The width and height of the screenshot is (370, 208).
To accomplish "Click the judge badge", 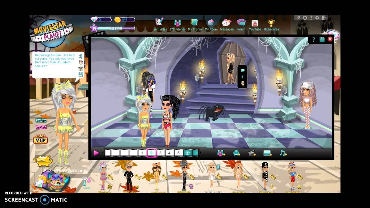I will pyautogui.click(x=41, y=120).
